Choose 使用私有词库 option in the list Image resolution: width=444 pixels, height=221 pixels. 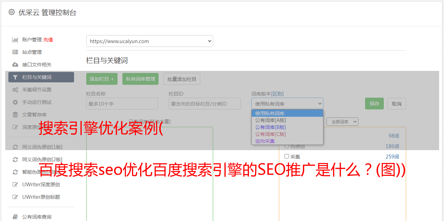point(287,113)
